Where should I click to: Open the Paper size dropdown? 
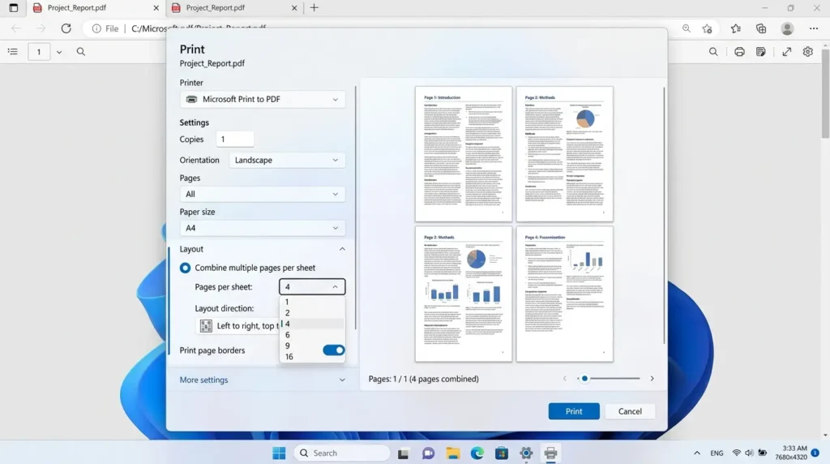(263, 228)
